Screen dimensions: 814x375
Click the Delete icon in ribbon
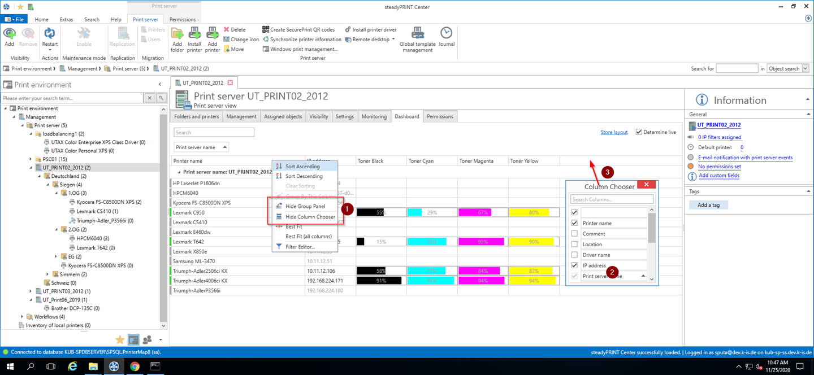(x=226, y=30)
